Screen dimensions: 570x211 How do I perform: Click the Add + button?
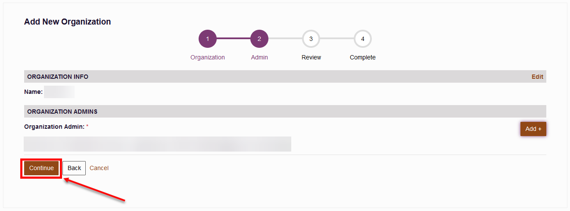(x=533, y=129)
